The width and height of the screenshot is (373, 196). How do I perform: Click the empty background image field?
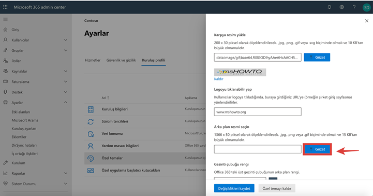pyautogui.click(x=258, y=149)
